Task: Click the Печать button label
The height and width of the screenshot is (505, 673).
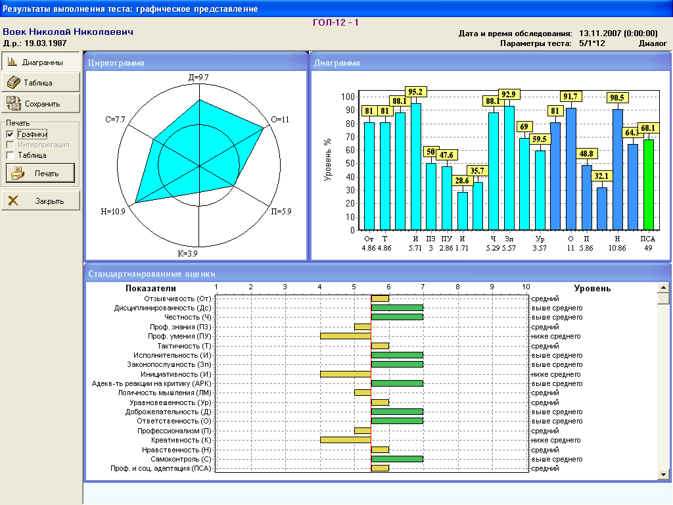Action: click(x=47, y=174)
